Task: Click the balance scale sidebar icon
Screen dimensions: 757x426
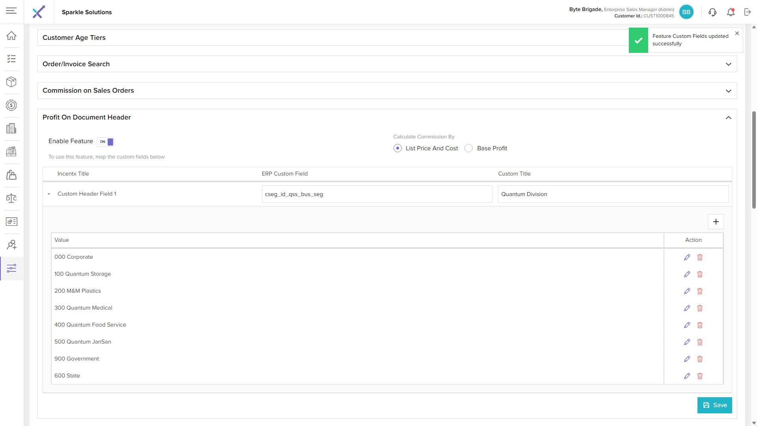Action: click(x=11, y=198)
